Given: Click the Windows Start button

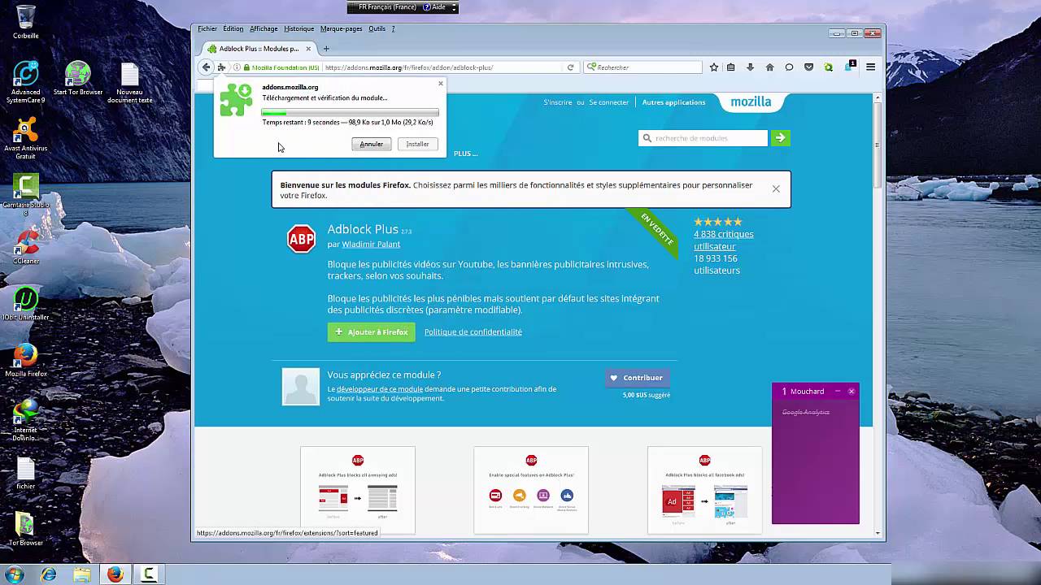Looking at the screenshot, I should (15, 574).
